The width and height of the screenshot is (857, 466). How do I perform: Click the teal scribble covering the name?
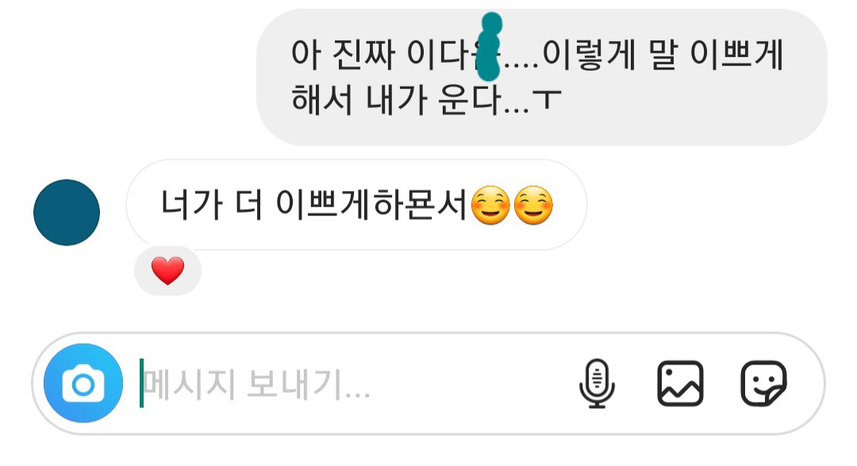[489, 47]
